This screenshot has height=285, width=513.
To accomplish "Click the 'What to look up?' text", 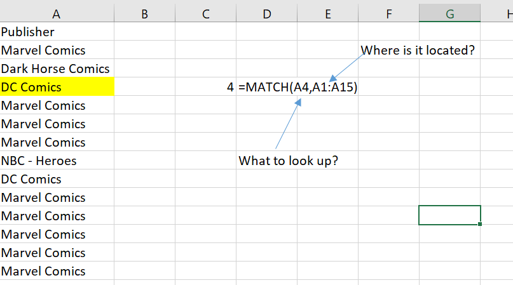I will [x=288, y=161].
